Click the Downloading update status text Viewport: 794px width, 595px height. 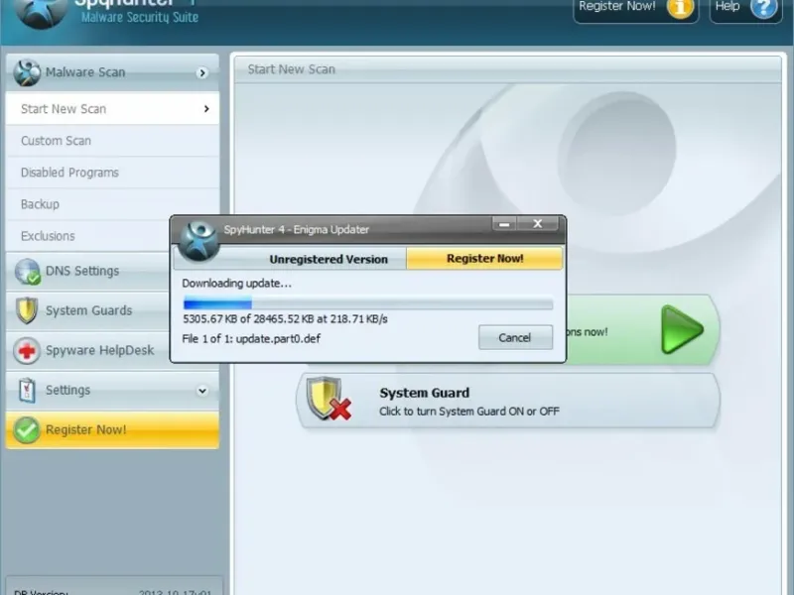coord(237,284)
